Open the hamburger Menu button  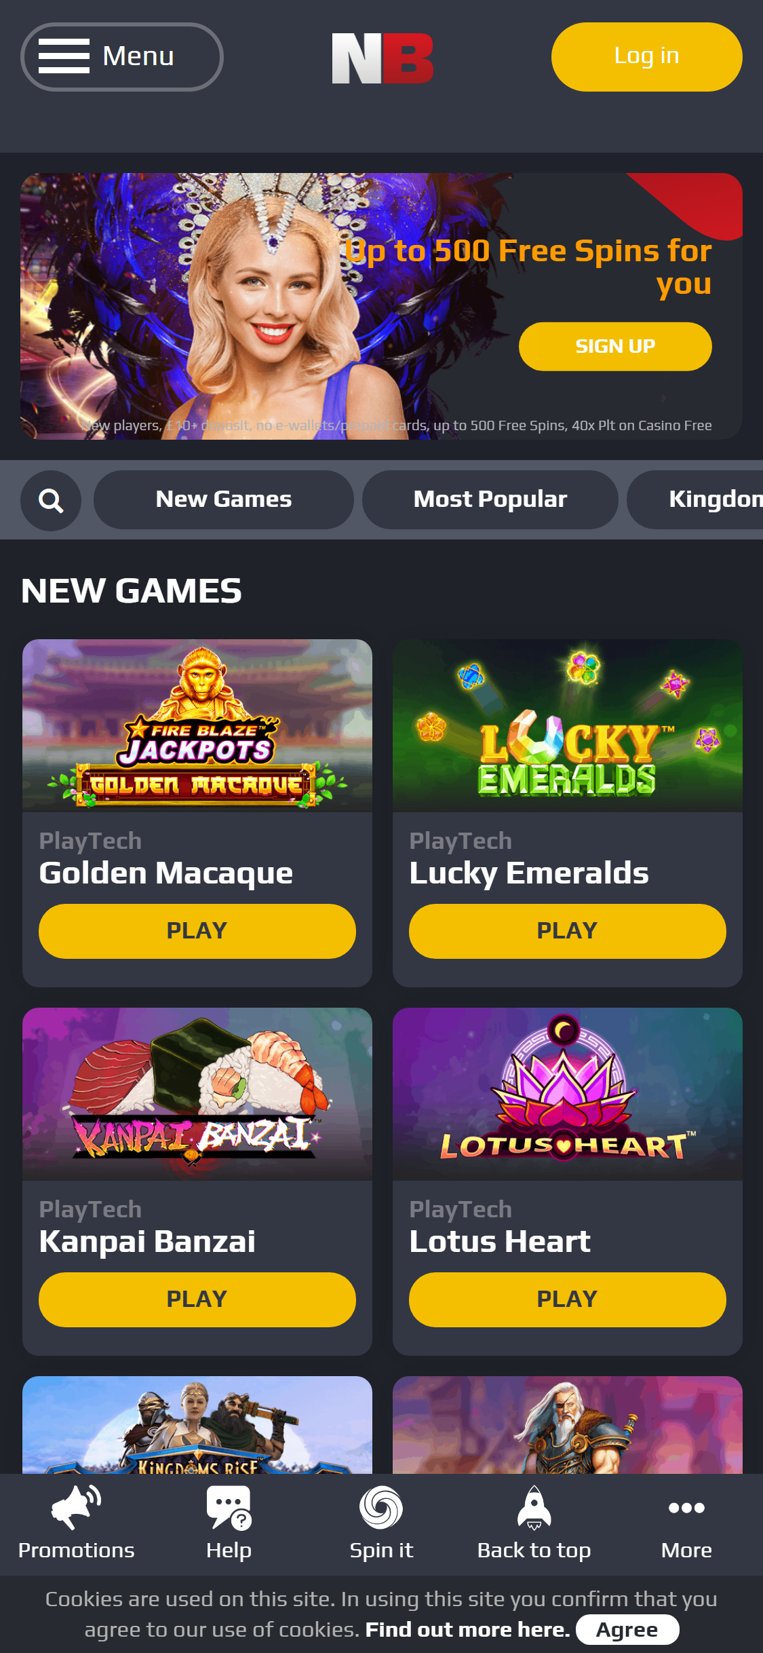click(x=122, y=57)
